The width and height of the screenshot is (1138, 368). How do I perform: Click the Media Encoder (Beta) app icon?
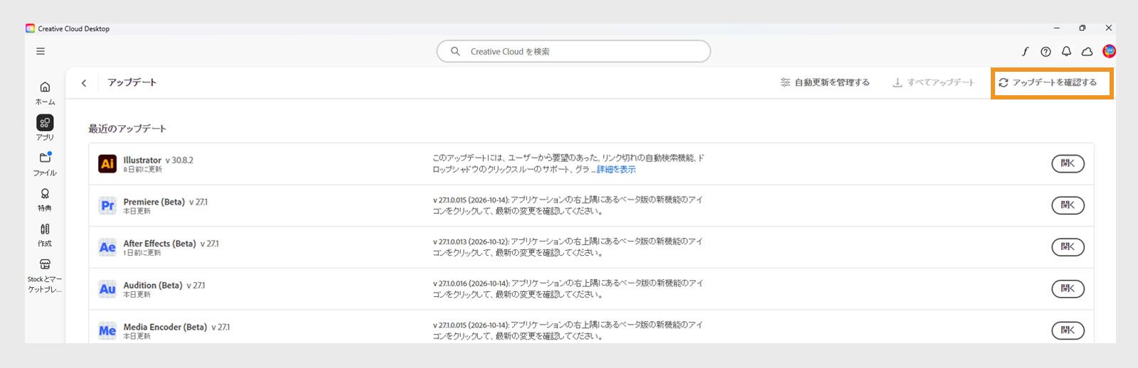coord(107,331)
